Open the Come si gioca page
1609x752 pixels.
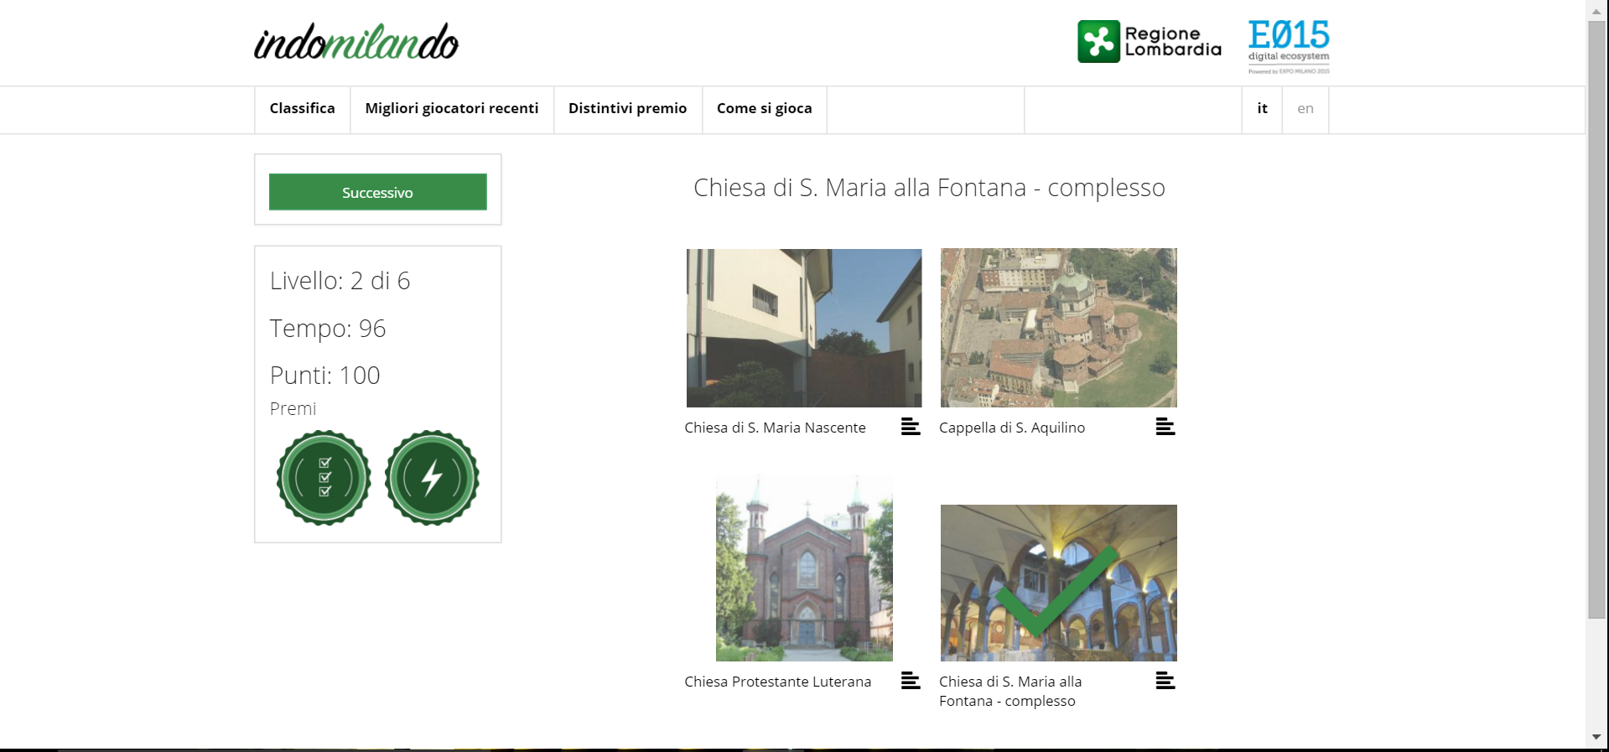click(x=764, y=109)
